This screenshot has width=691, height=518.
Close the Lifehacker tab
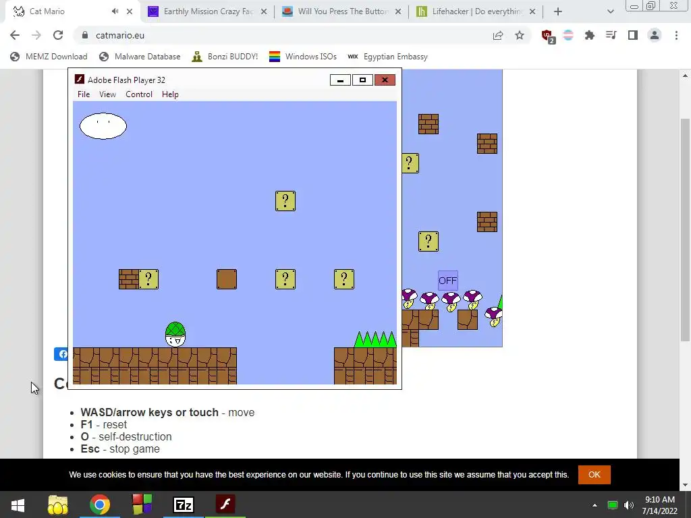click(x=532, y=11)
